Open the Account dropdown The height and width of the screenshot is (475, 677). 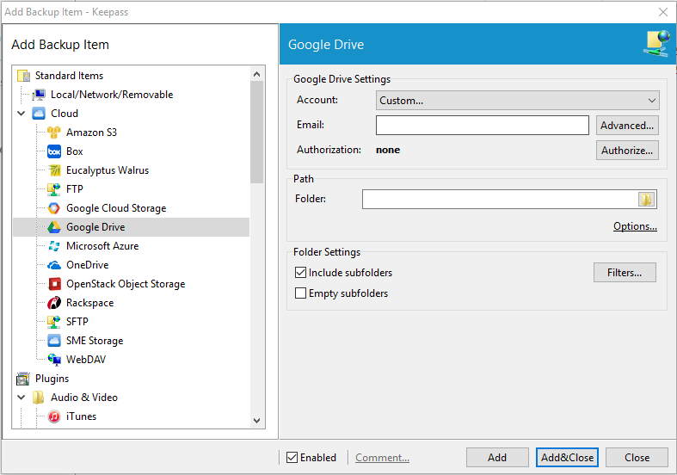coord(518,100)
